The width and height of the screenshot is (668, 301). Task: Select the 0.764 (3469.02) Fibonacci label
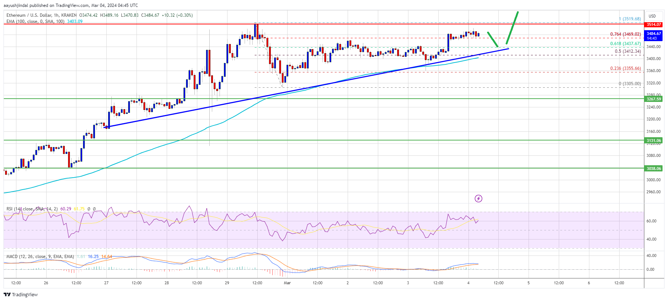pos(625,34)
